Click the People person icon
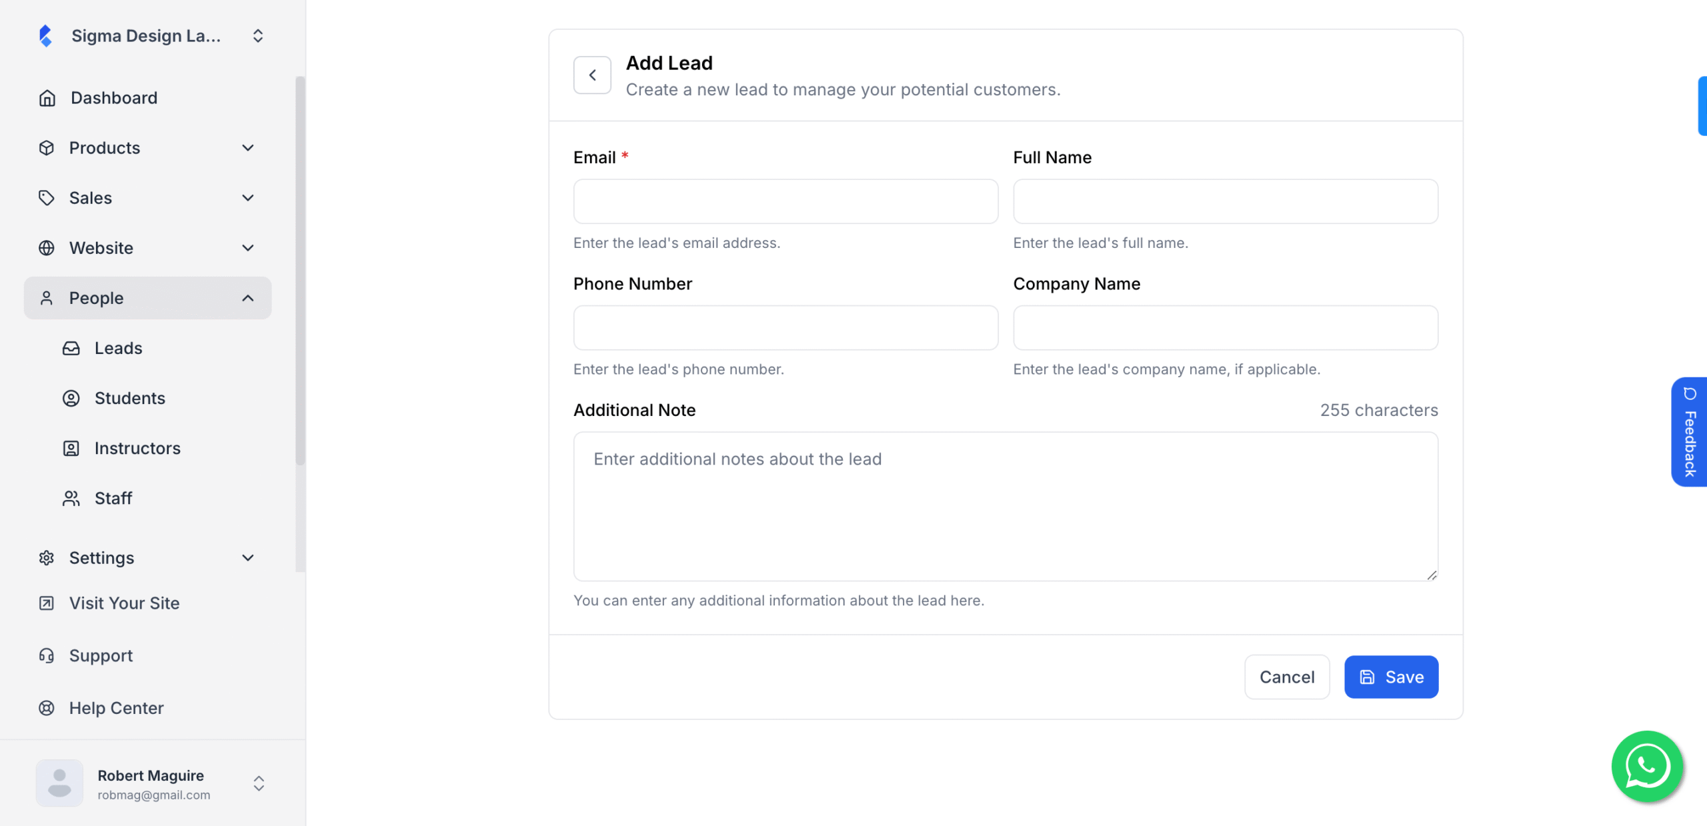Viewport: 1707px width, 826px height. click(x=47, y=298)
